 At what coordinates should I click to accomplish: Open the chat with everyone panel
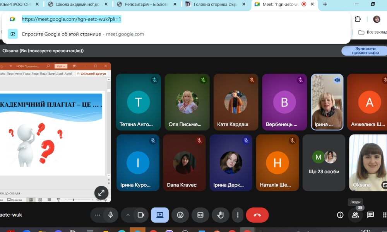370,215
